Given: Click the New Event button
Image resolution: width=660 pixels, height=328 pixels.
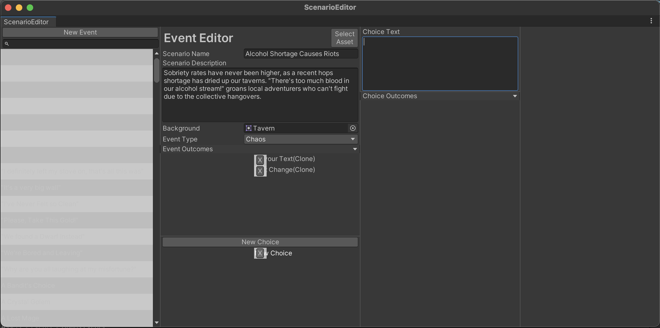Looking at the screenshot, I should pos(80,32).
